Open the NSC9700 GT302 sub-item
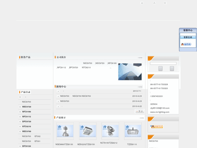 click(31, 136)
